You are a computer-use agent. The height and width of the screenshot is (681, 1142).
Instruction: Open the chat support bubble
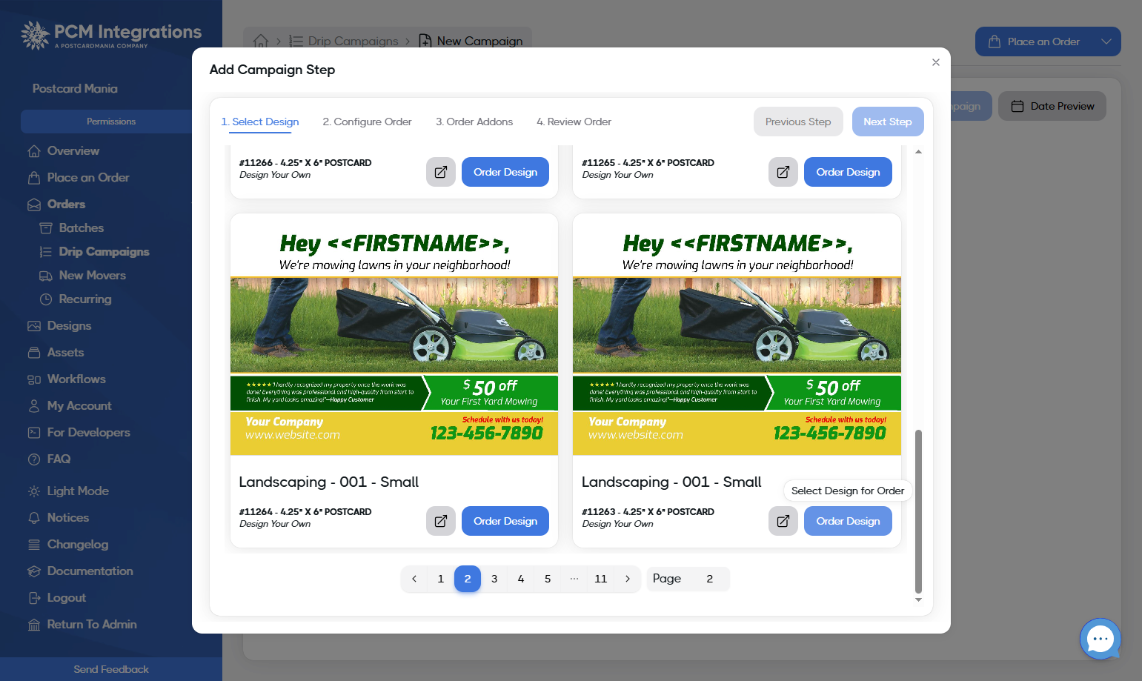1100,639
